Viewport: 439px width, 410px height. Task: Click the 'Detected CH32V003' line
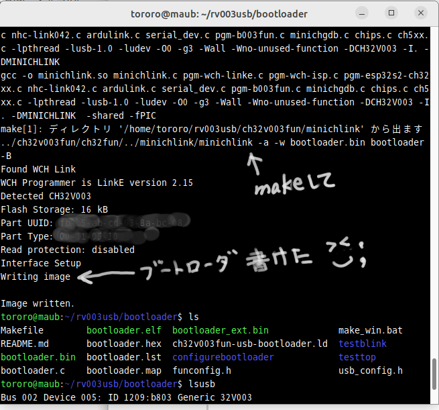pyautogui.click(x=46, y=196)
